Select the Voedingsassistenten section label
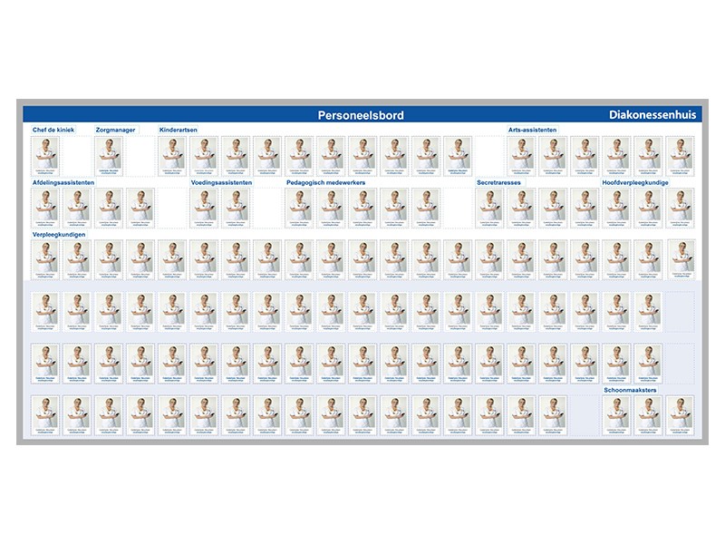The image size is (725, 544). pyautogui.click(x=221, y=183)
